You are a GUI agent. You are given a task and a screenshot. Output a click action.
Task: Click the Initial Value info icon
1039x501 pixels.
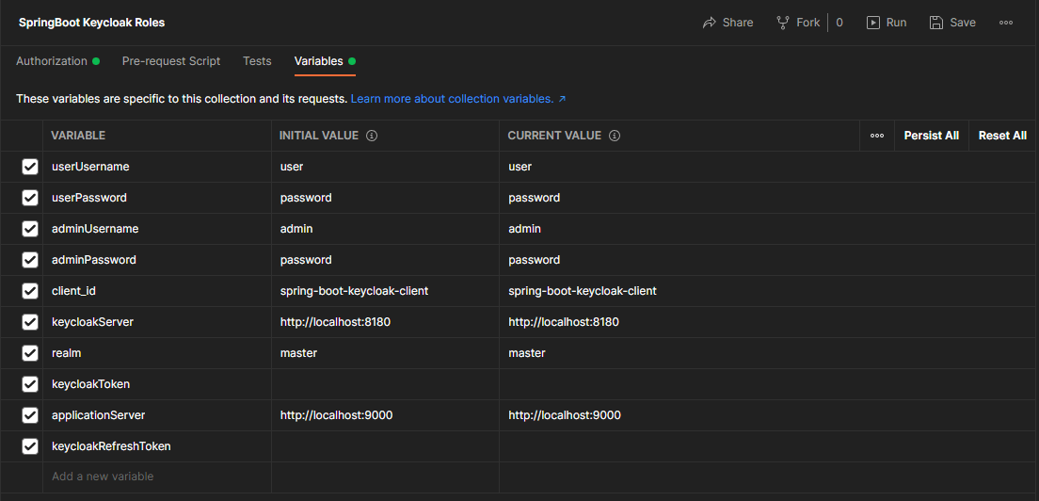coord(372,136)
